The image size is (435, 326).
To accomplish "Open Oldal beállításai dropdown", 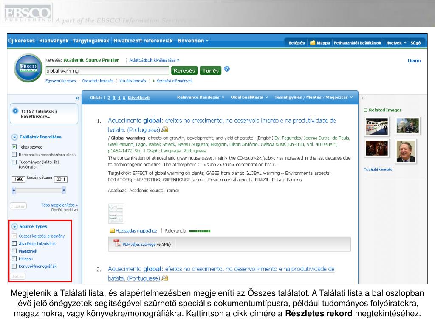I will point(249,97).
